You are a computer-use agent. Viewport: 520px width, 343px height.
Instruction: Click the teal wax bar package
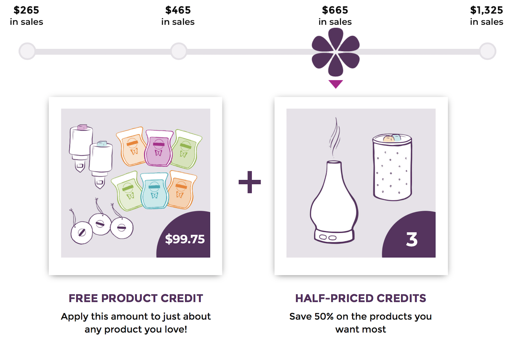154,190
